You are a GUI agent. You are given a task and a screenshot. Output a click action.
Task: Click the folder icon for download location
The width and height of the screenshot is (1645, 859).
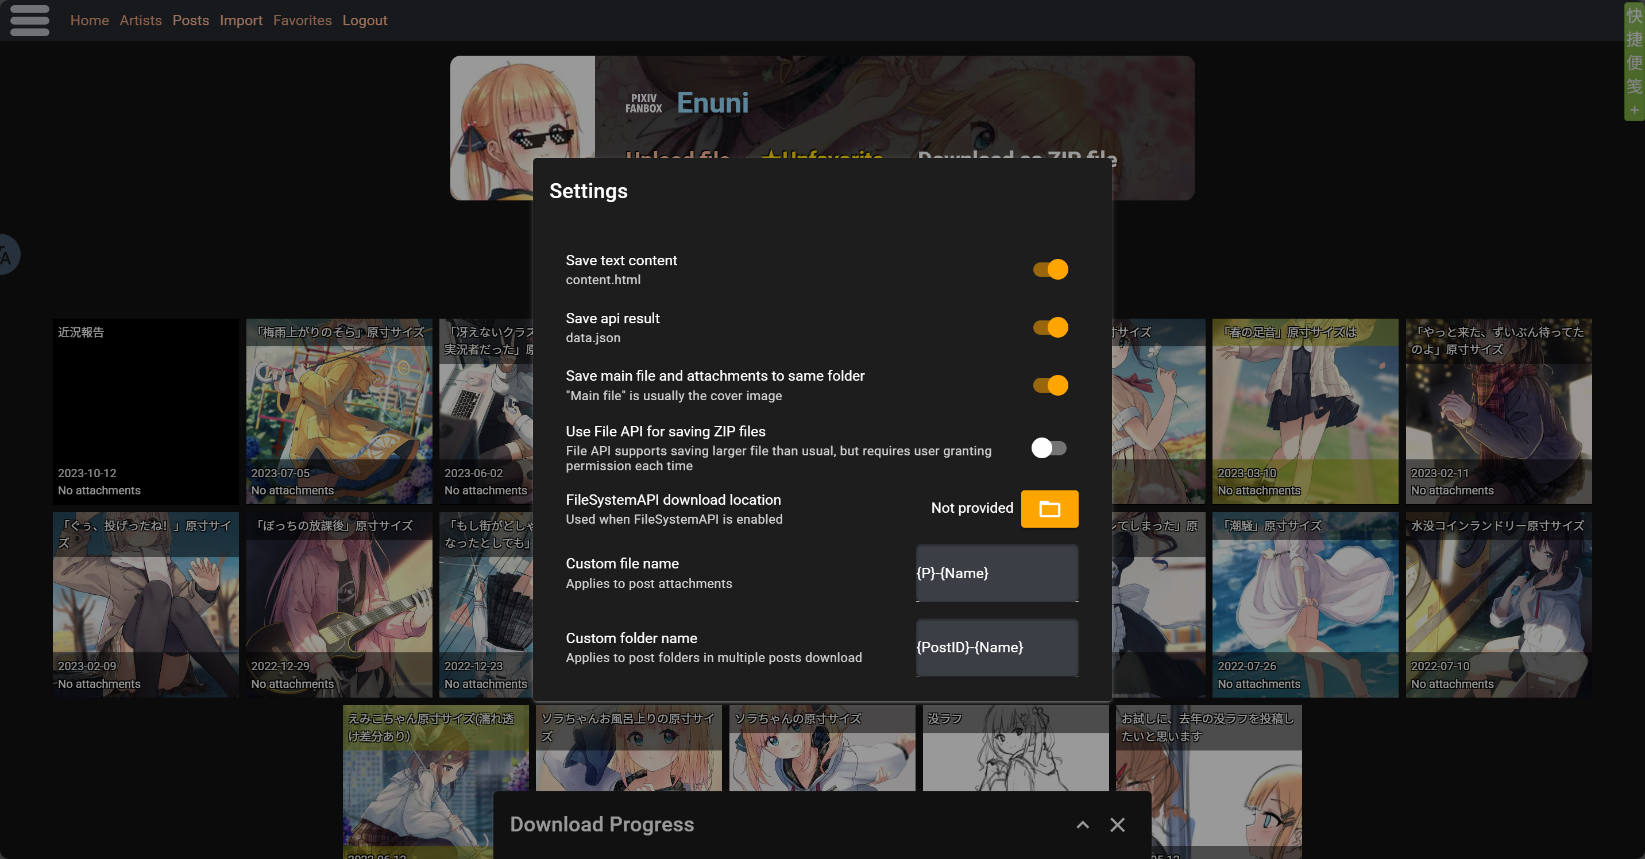(1049, 509)
